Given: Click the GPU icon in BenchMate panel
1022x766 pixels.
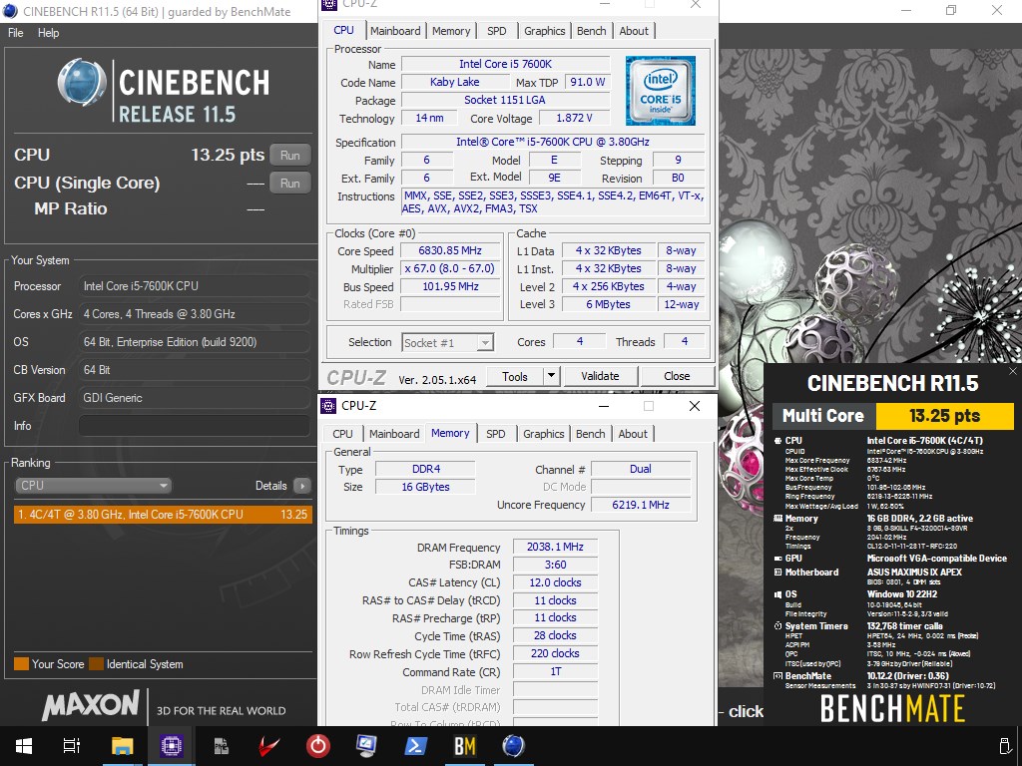Looking at the screenshot, I should coord(776,559).
